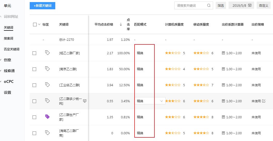Tick the checkbox for [工业级乙二醇]
The height and width of the screenshot is (141, 273).
point(34,85)
